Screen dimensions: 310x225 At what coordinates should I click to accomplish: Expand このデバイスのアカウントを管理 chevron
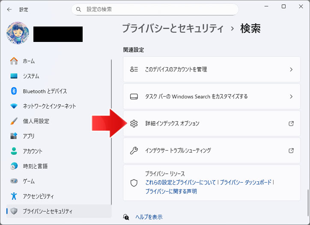(x=291, y=69)
